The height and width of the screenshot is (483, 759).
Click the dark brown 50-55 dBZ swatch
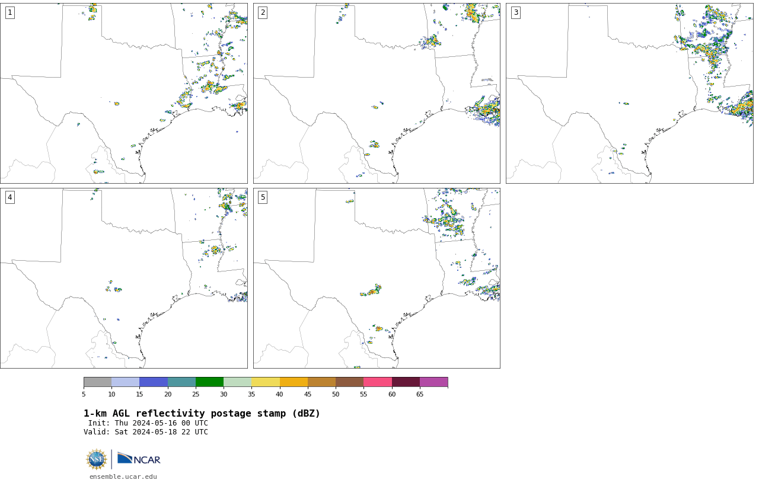point(350,382)
